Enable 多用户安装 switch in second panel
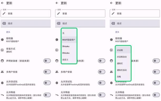This screenshot has height=101, width=161. point(102,72)
